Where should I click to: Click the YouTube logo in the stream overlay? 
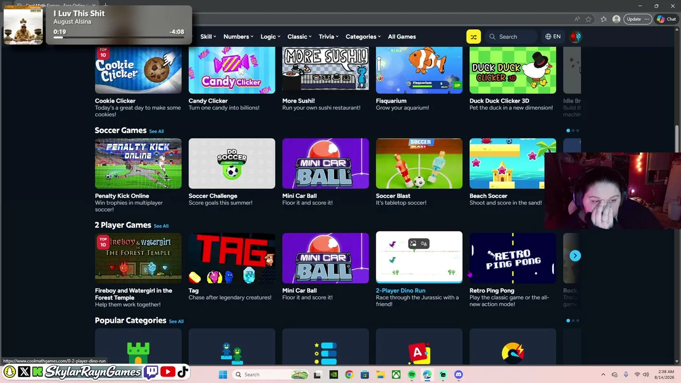tap(168, 372)
